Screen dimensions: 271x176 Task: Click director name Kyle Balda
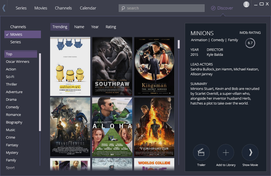[x=215, y=55]
